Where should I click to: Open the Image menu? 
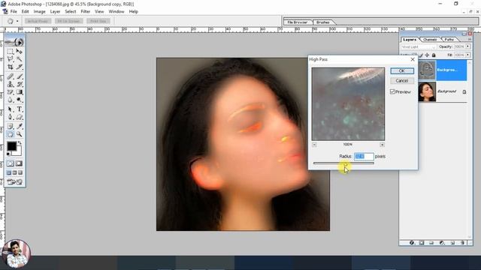point(39,11)
